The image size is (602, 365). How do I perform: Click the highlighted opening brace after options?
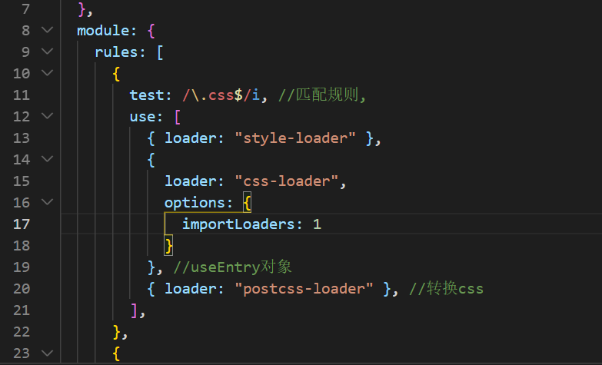pyautogui.click(x=248, y=202)
